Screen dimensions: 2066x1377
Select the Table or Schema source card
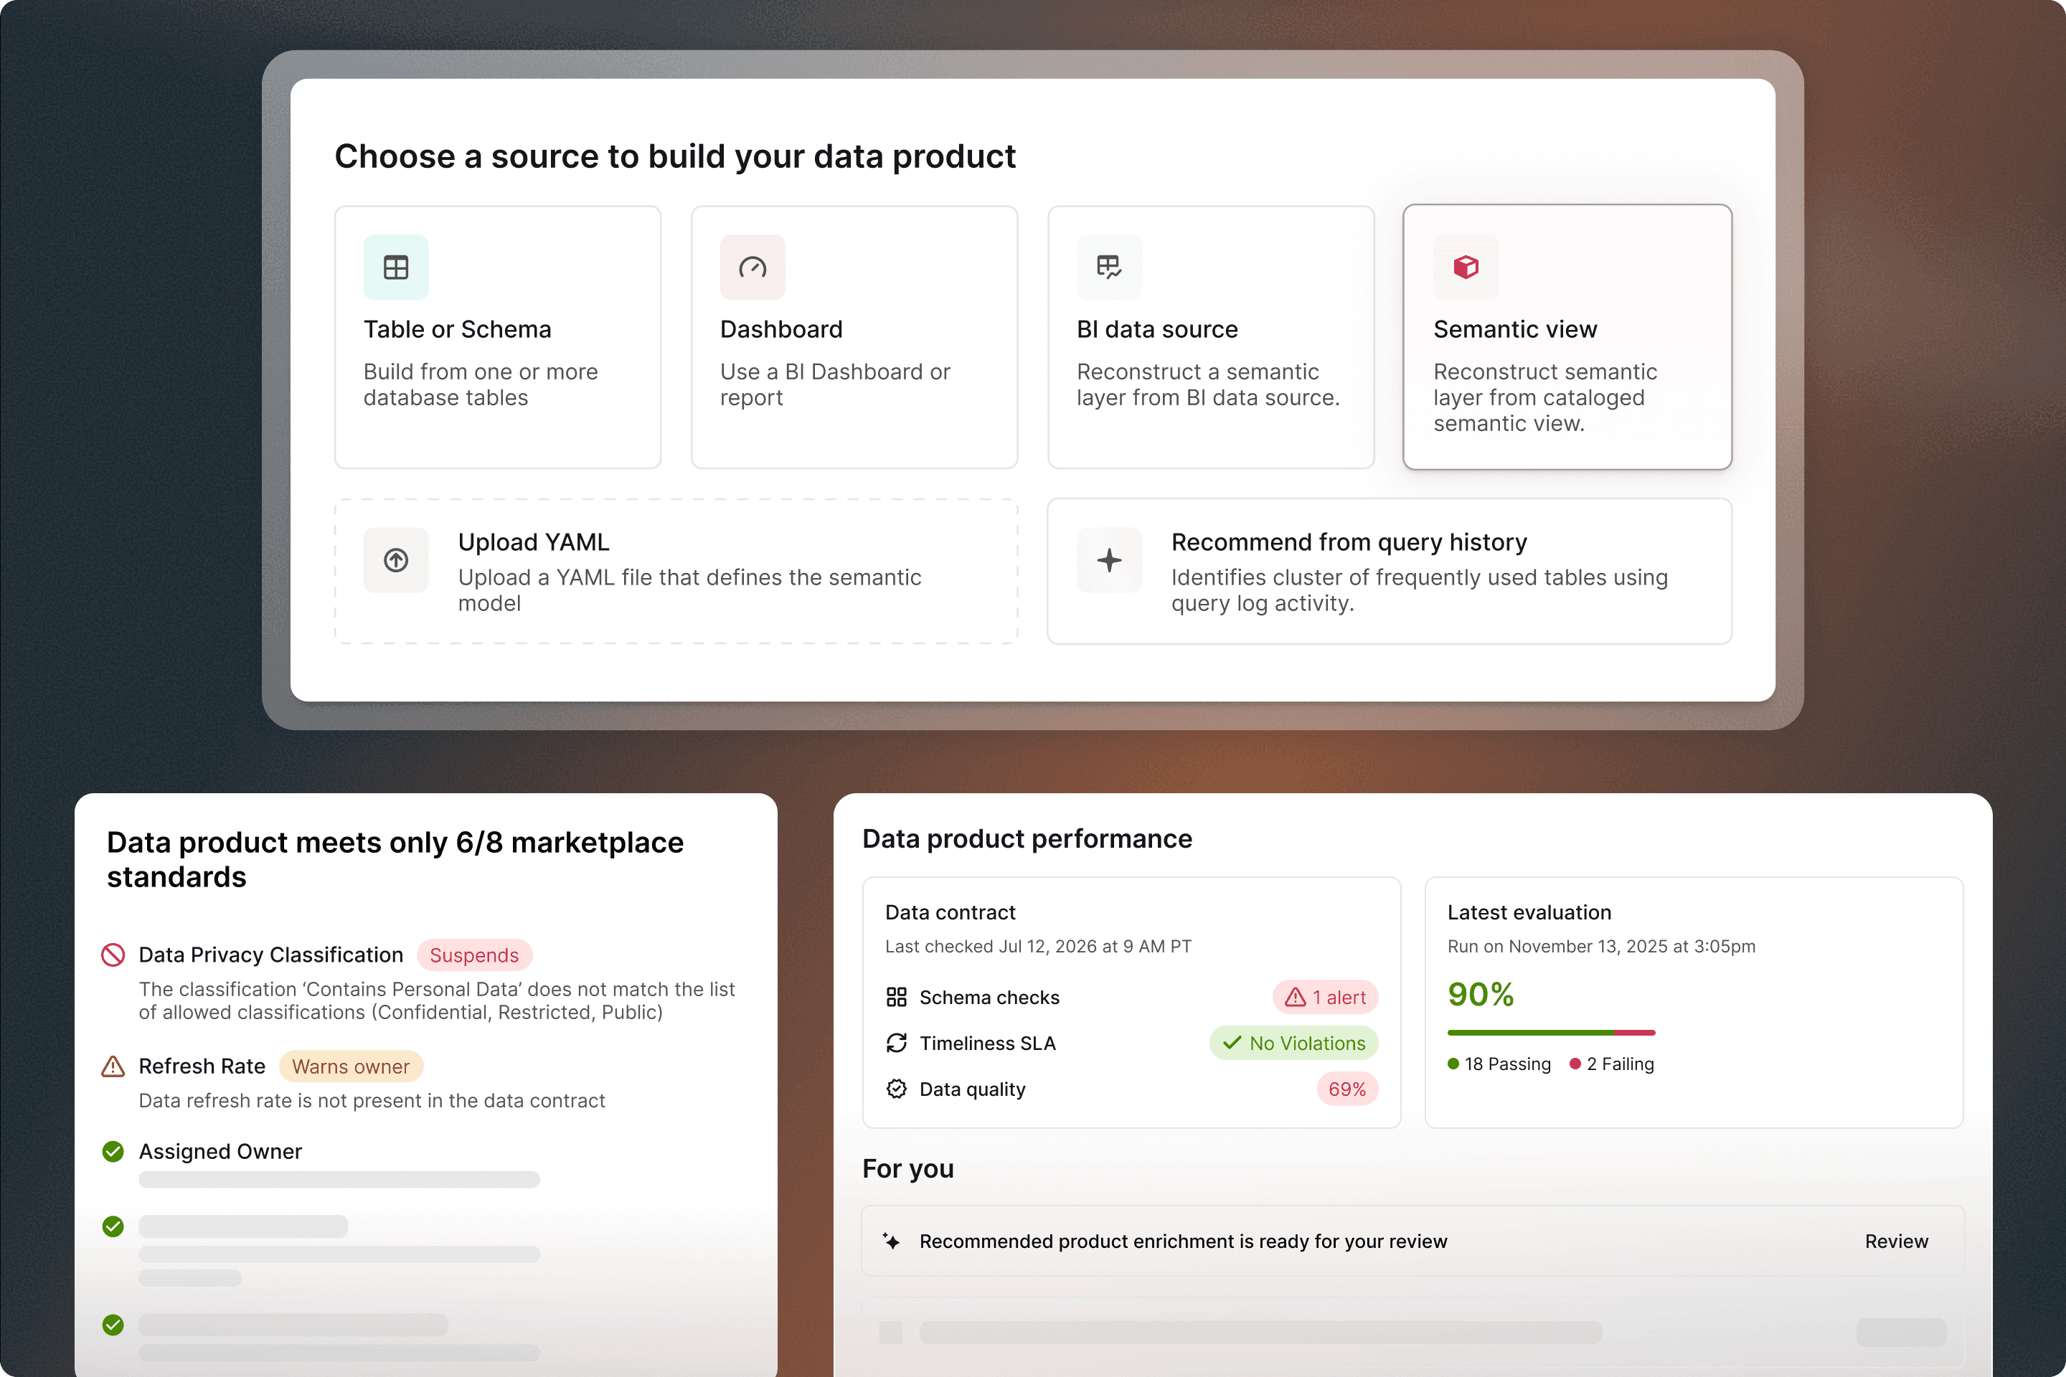coord(498,337)
